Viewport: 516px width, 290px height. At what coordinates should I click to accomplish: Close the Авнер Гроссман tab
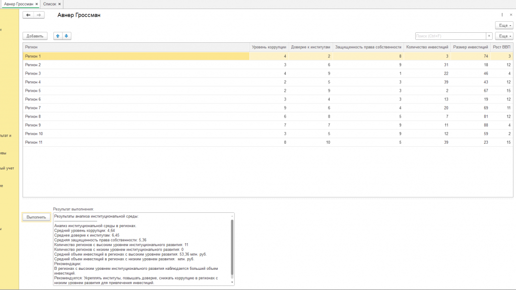(x=36, y=4)
